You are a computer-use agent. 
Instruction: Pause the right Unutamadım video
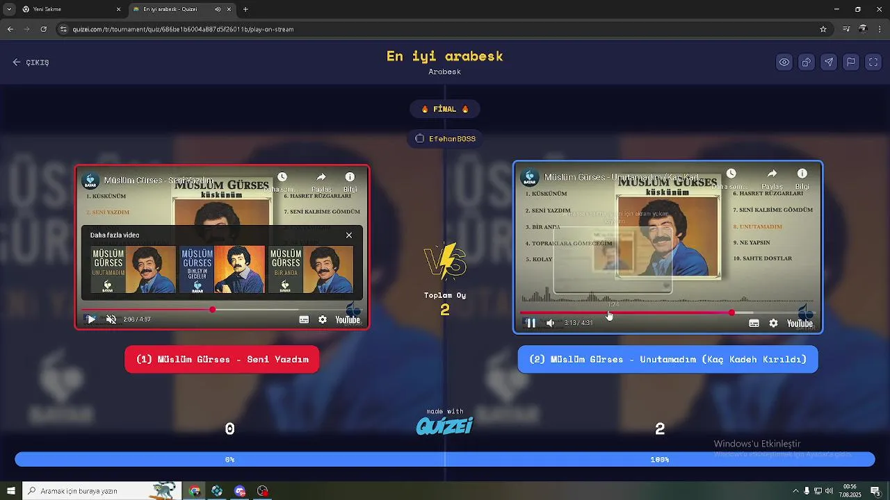point(531,323)
